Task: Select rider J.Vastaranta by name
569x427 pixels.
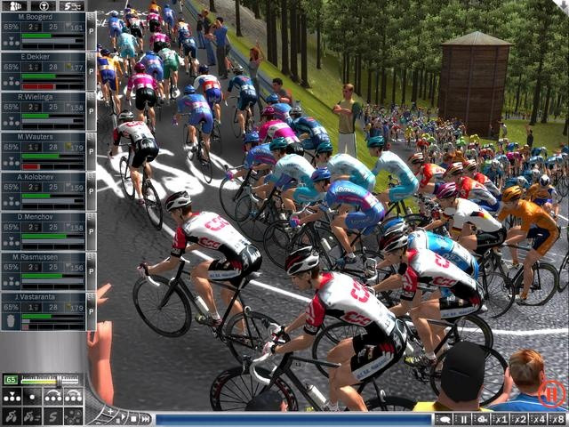Action: [x=36, y=297]
